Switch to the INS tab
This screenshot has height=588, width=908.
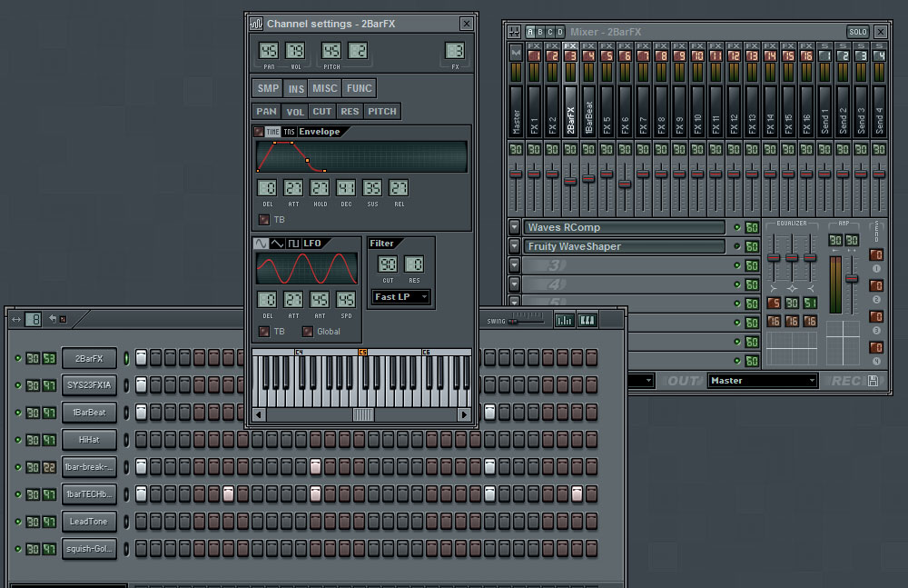tap(296, 88)
